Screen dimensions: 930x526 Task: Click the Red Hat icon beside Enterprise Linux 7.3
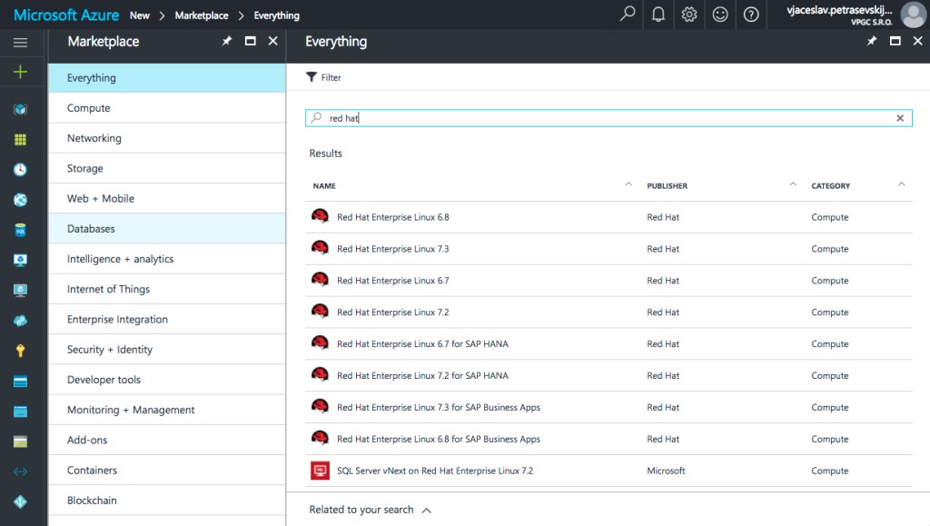tap(320, 249)
